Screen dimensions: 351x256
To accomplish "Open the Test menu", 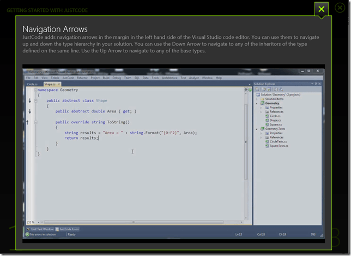I will (183, 78).
